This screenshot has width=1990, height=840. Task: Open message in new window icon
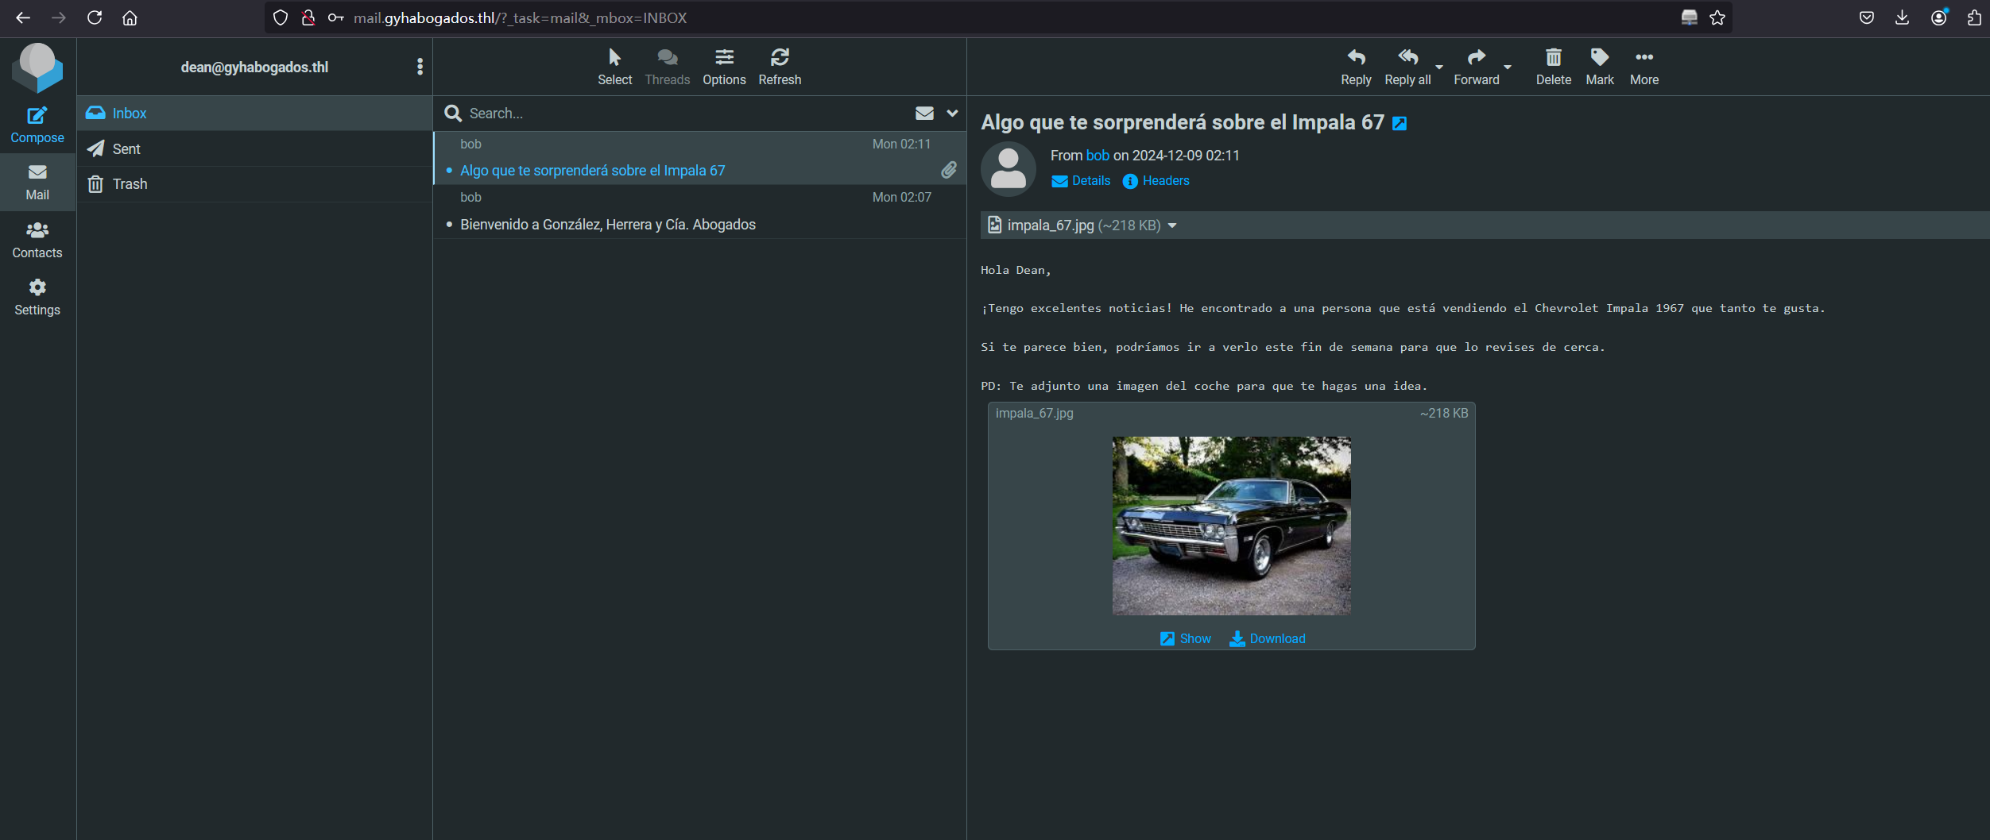(1400, 123)
